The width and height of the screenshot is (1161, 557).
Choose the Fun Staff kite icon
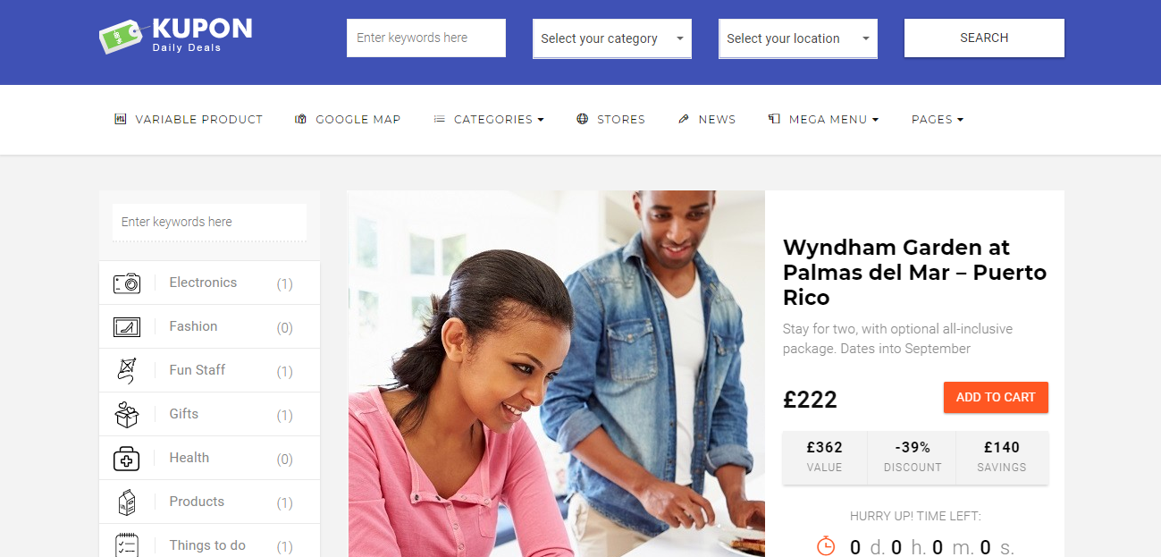click(x=127, y=370)
